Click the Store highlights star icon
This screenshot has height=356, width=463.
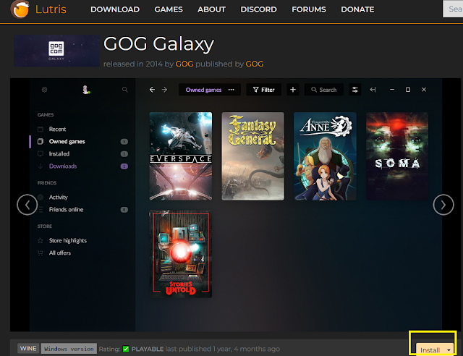point(41,240)
